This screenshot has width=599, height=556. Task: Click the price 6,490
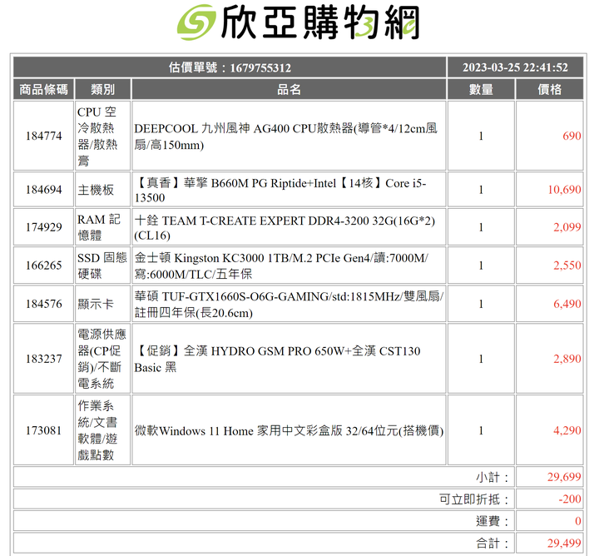click(x=567, y=304)
